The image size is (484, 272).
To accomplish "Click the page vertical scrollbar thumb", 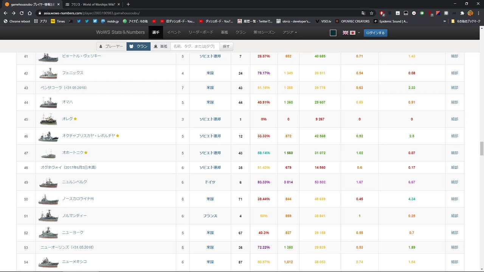I will tap(482, 148).
